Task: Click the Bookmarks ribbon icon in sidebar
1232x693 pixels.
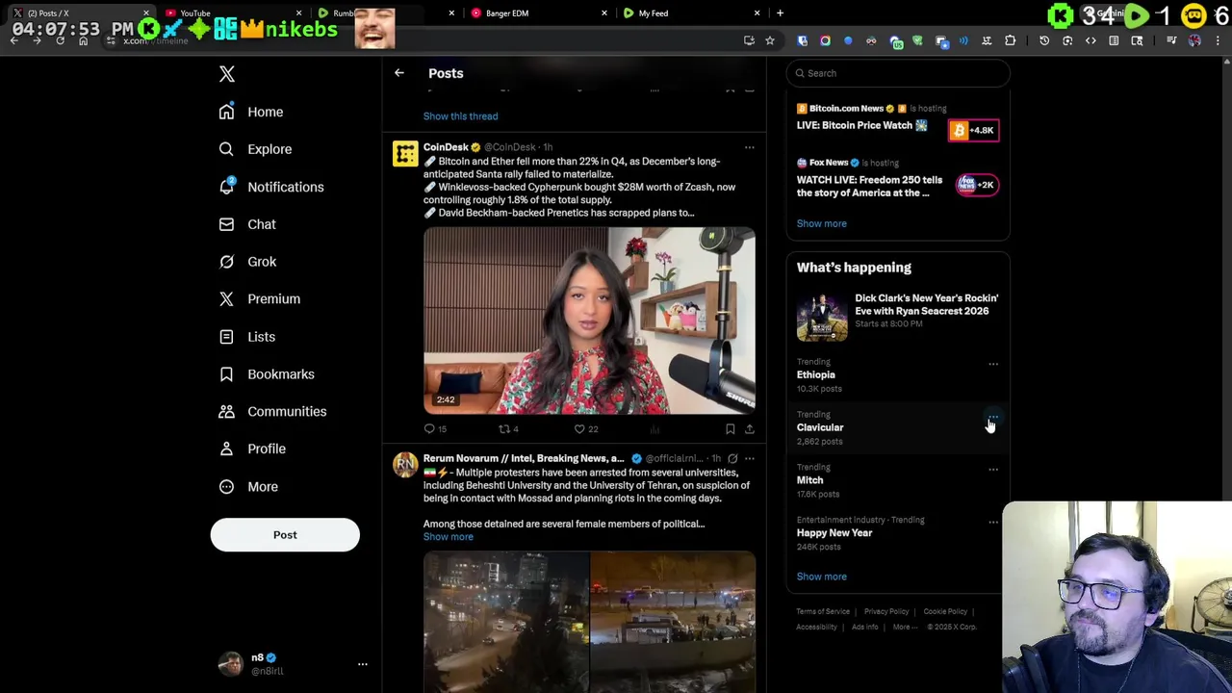Action: point(226,374)
